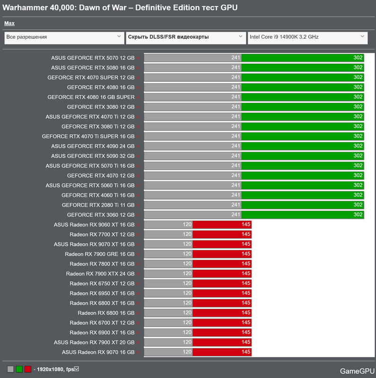Viewport: 376px width, 378px height.
Task: Click red X beside ASUS GEFORCE RTX 5060 Ti 16 GB
Action: tap(138, 186)
